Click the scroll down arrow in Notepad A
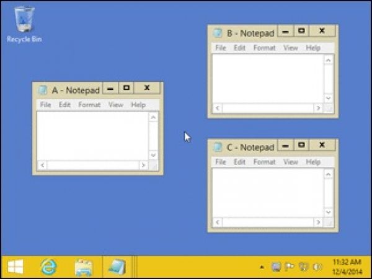This screenshot has height=279, width=372. (154, 155)
